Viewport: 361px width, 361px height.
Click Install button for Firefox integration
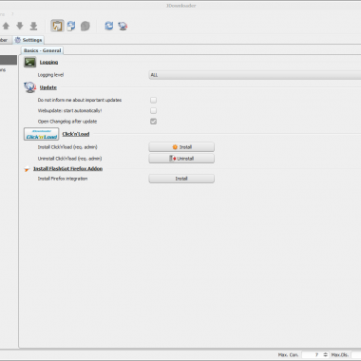(x=181, y=179)
